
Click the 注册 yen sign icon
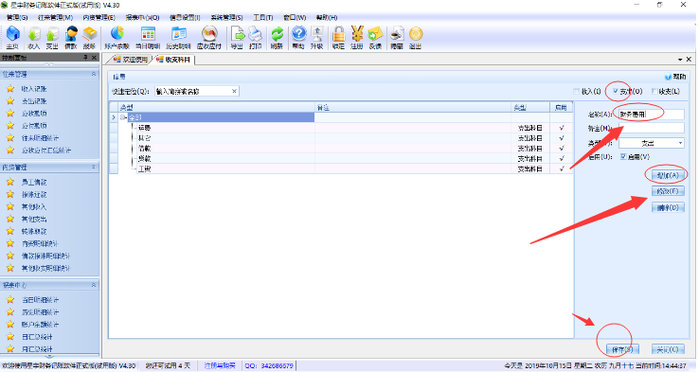(357, 37)
